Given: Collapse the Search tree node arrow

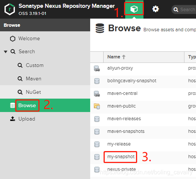Looking at the screenshot, I should 6,52.
